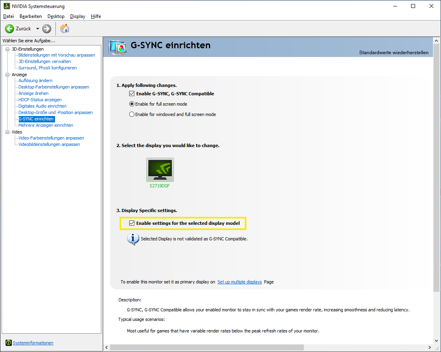
Task: Click the horizontal scrollbar thumb
Action: [x=207, y=348]
